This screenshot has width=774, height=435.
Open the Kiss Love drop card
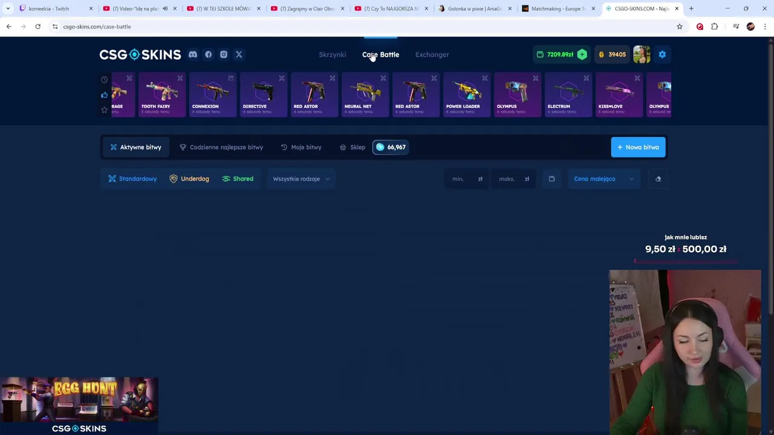[618, 95]
